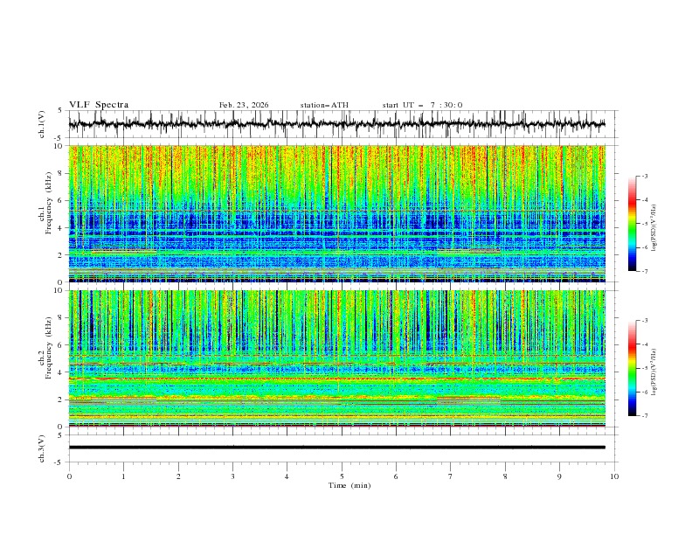Click time axis tick label "3"
The height and width of the screenshot is (535, 692).
[x=232, y=476]
